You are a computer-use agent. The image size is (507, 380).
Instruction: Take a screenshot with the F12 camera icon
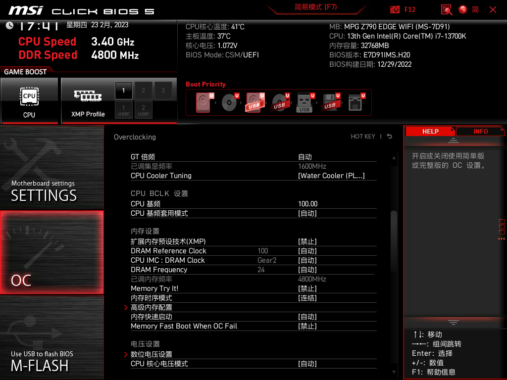coord(395,10)
